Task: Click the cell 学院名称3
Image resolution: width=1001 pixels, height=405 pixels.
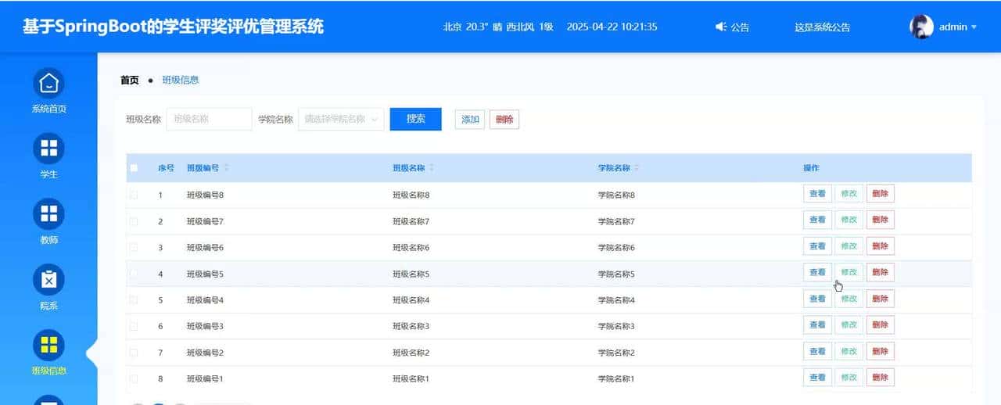Action: [616, 326]
